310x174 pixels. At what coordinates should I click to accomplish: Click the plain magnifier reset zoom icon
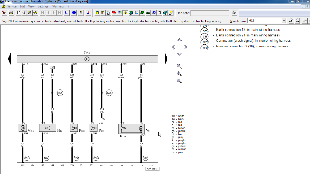click(x=179, y=66)
